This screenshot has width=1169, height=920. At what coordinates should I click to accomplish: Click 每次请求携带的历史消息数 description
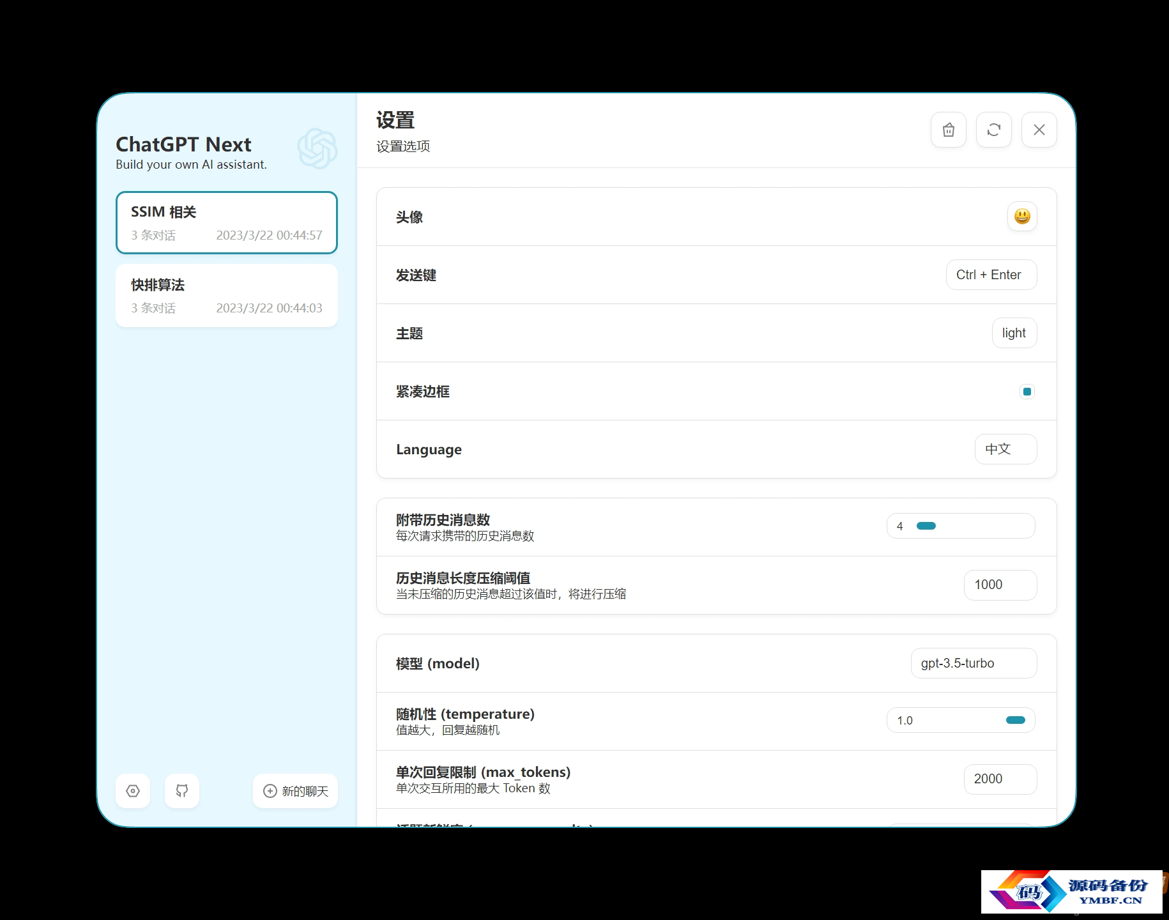pos(465,536)
